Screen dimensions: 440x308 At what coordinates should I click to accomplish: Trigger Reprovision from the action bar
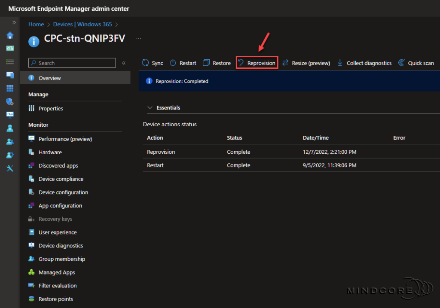point(257,63)
